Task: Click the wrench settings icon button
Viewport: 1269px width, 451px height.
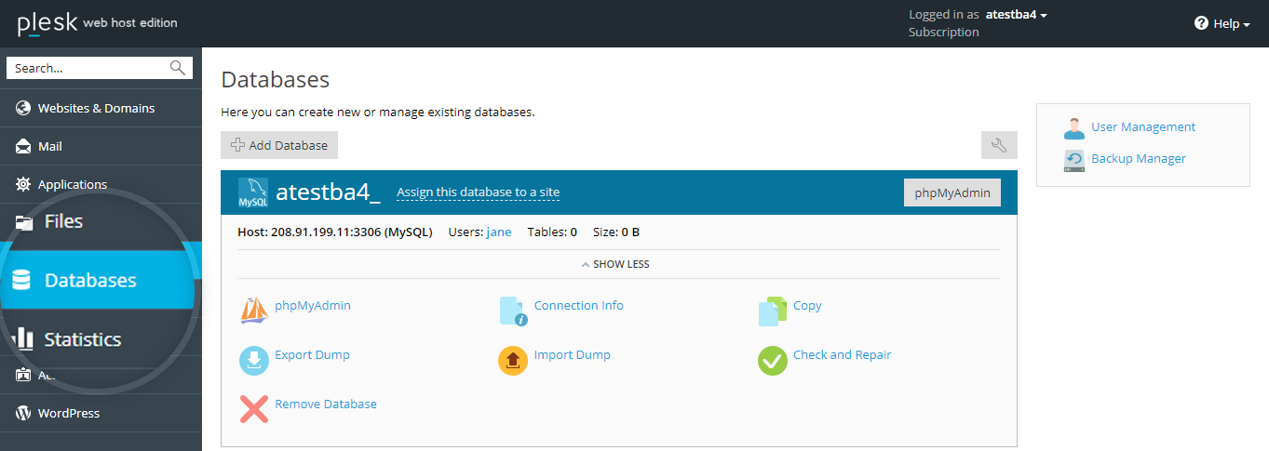Action: pyautogui.click(x=999, y=145)
